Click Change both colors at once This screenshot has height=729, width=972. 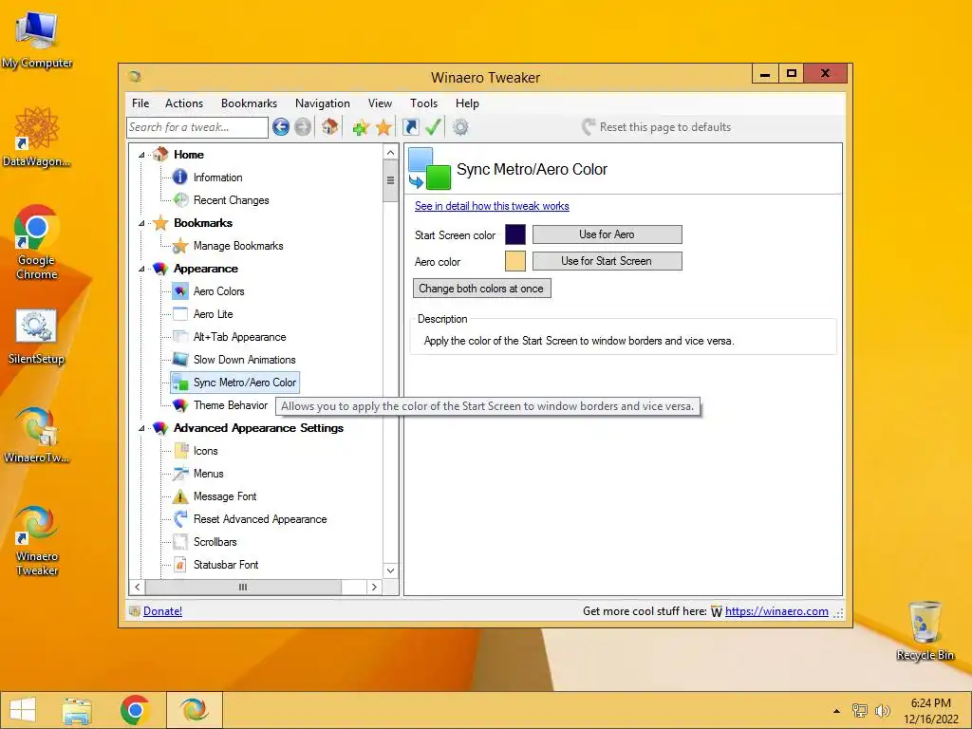click(481, 289)
